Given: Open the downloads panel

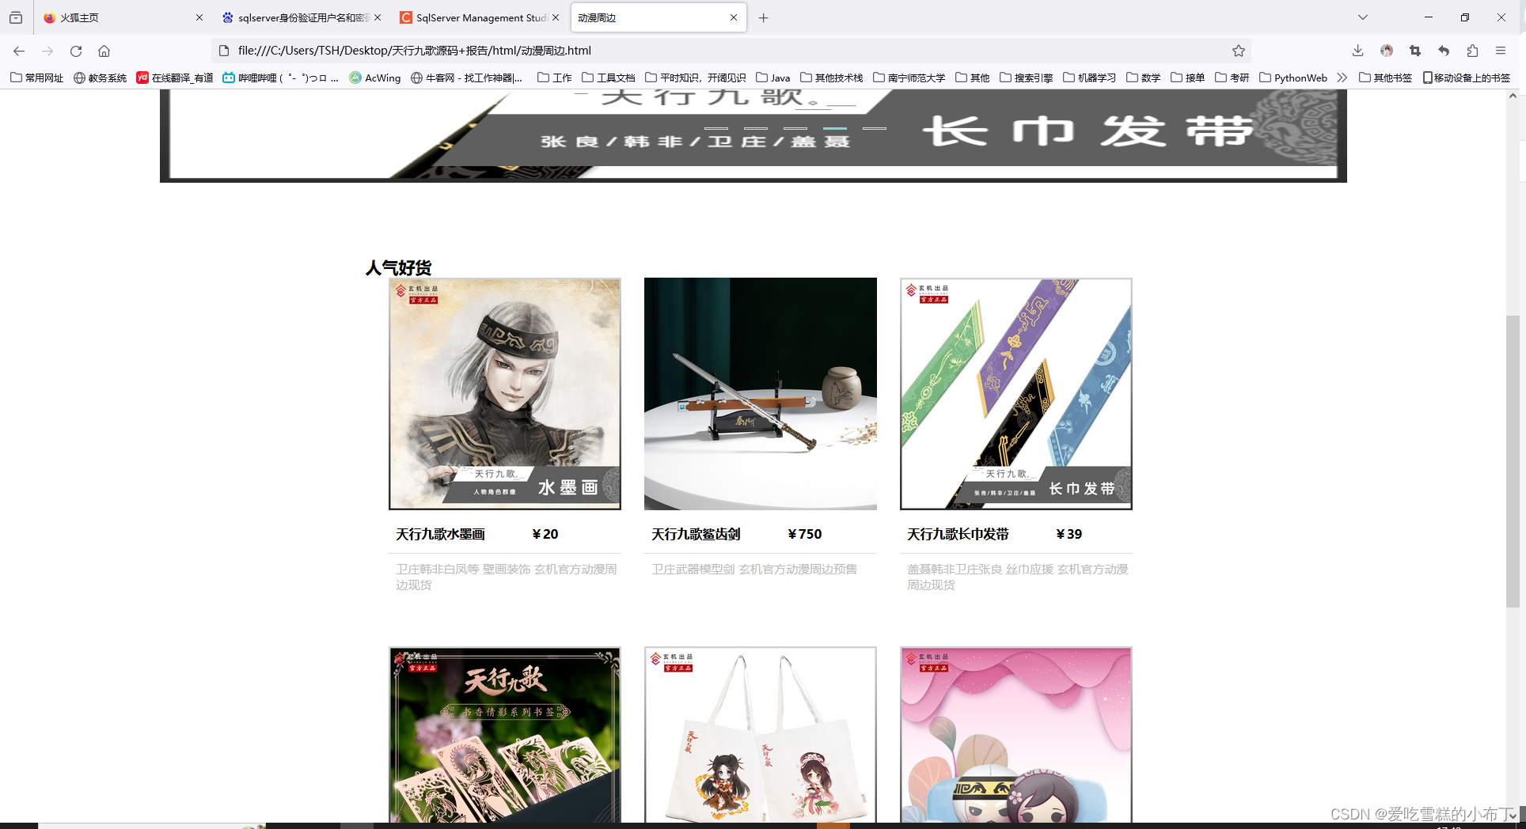Looking at the screenshot, I should (x=1357, y=51).
